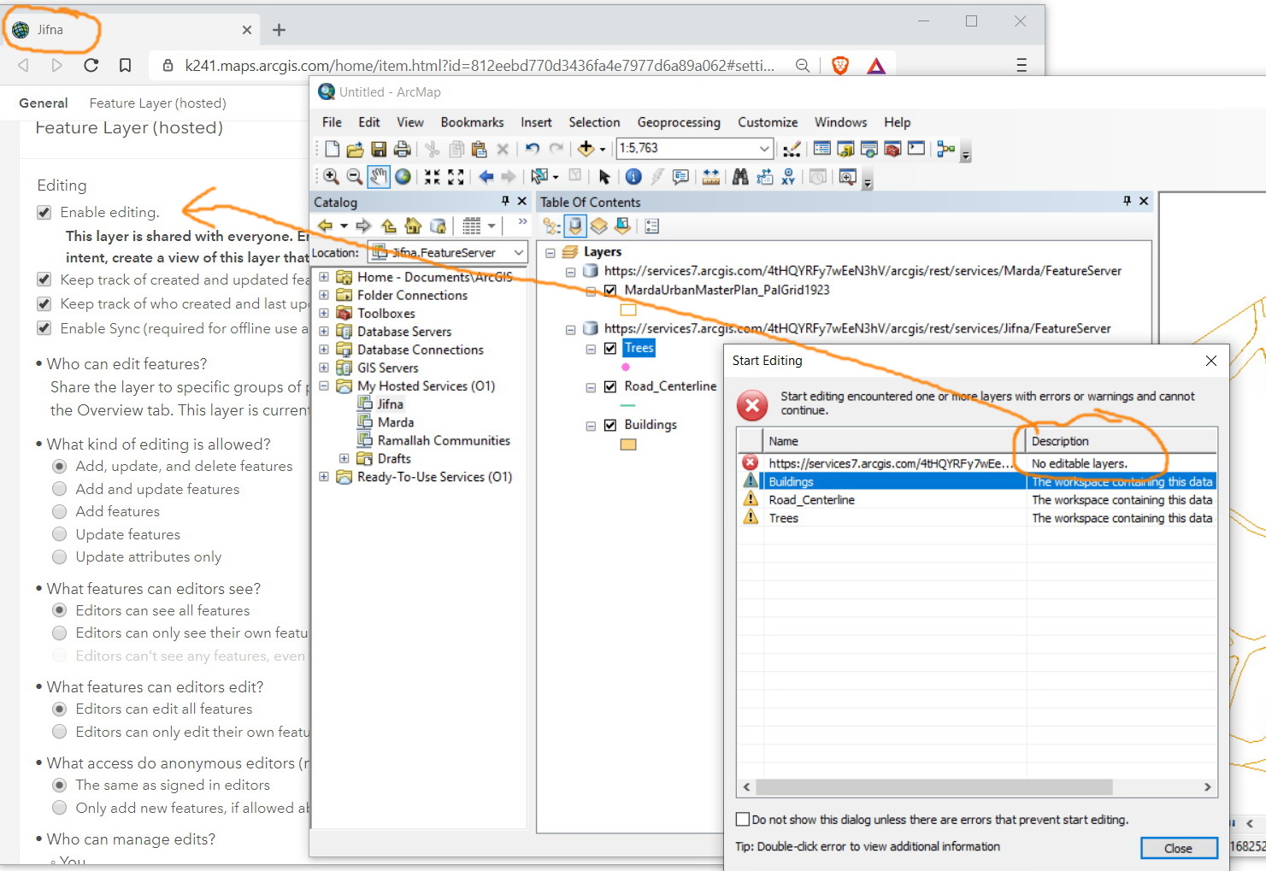The width and height of the screenshot is (1266, 871).
Task: Click the New map document icon
Action: point(332,149)
